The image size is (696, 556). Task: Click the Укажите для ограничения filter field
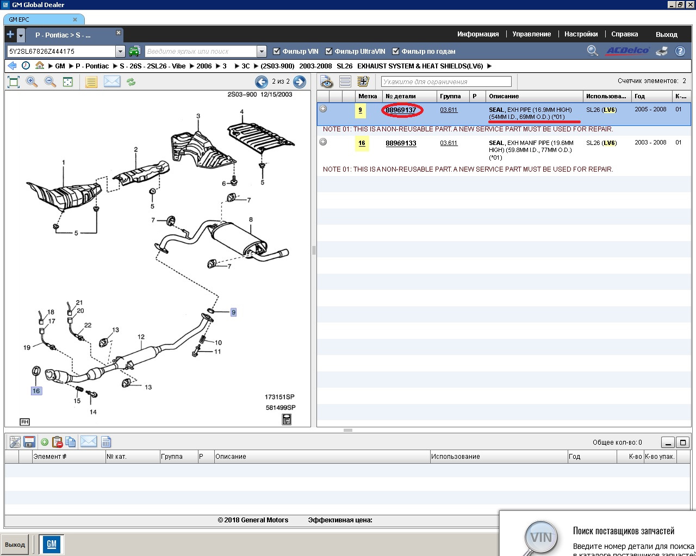tap(446, 82)
